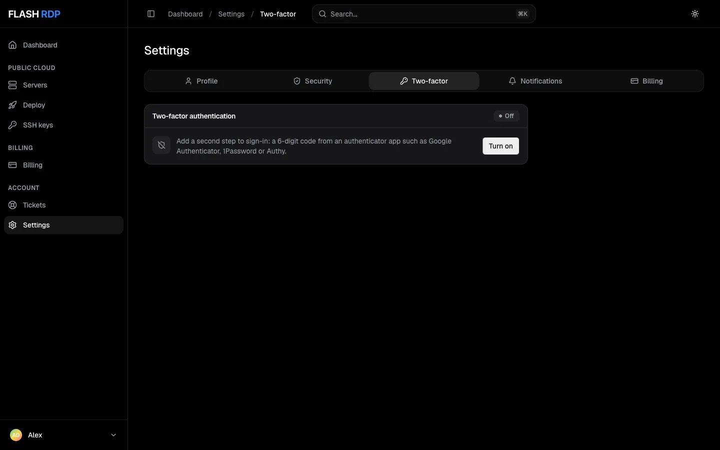Open SSH keys from the sidebar
Screen dimensions: 720x450
[x=63, y=125]
